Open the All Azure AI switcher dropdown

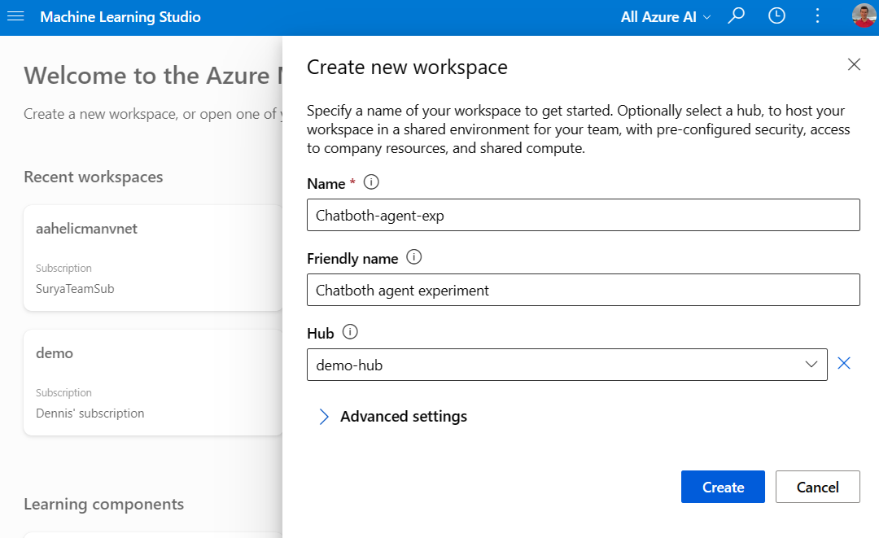[665, 16]
